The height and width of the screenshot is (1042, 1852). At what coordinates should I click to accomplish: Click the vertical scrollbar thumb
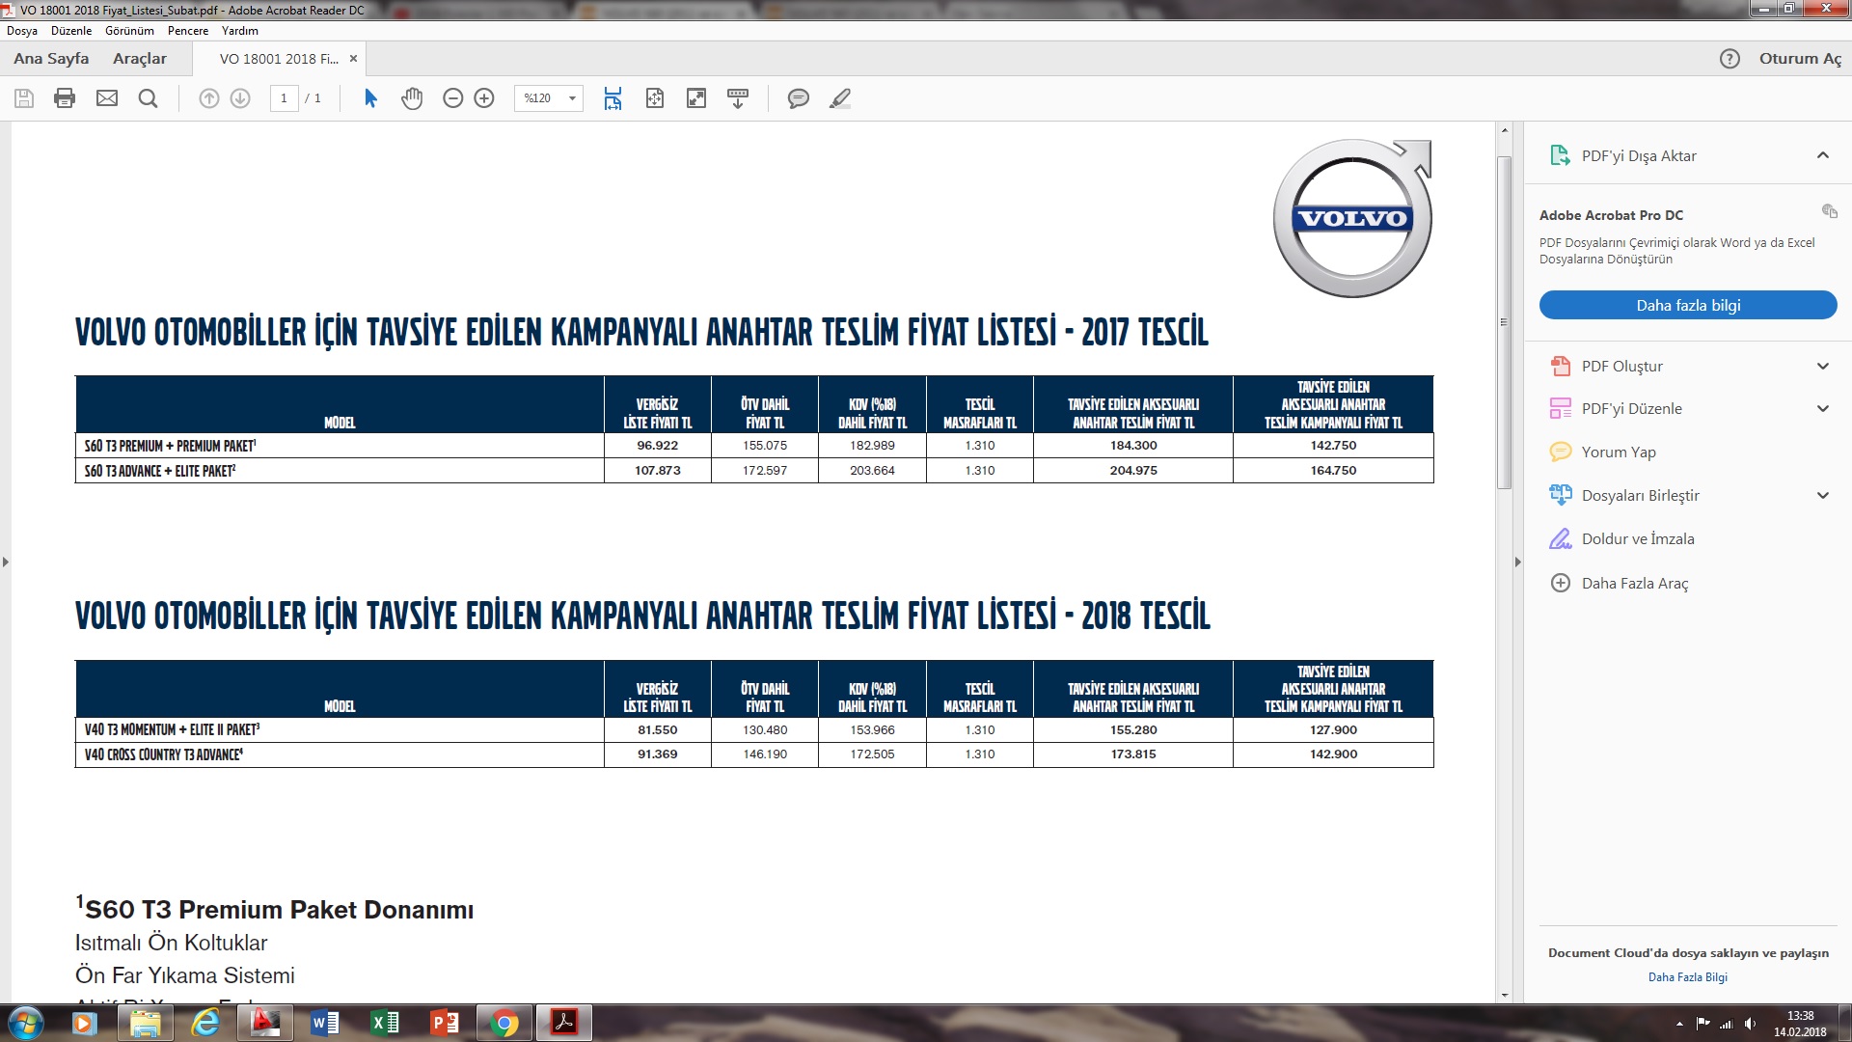point(1505,322)
